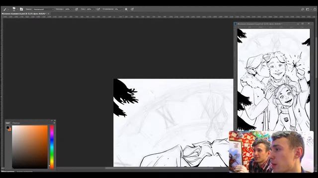Expand the flow value dropdown arrow
The image size is (318, 178).
coord(93,9)
